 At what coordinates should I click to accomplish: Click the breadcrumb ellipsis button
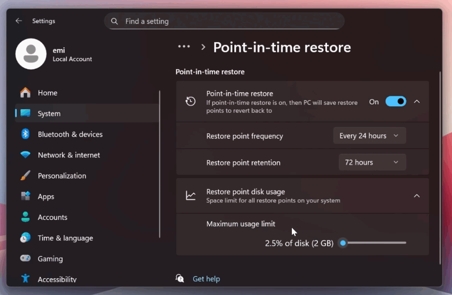click(184, 47)
